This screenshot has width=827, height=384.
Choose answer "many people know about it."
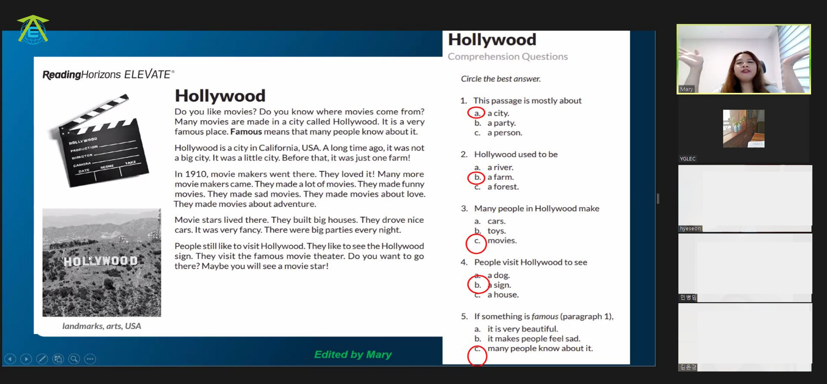pyautogui.click(x=540, y=349)
